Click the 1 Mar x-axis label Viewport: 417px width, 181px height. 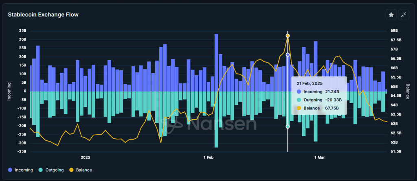pos(319,157)
